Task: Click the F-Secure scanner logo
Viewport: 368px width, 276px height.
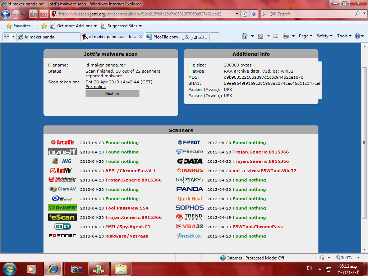Action: click(190, 152)
